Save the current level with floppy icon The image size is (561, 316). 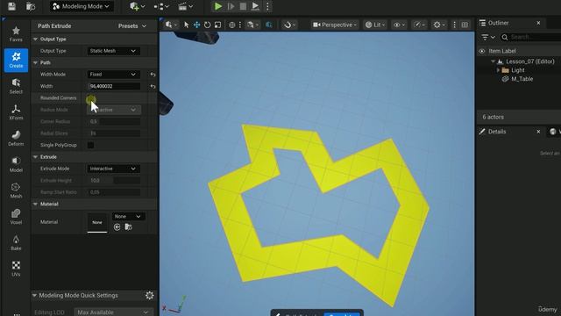[x=11, y=6]
